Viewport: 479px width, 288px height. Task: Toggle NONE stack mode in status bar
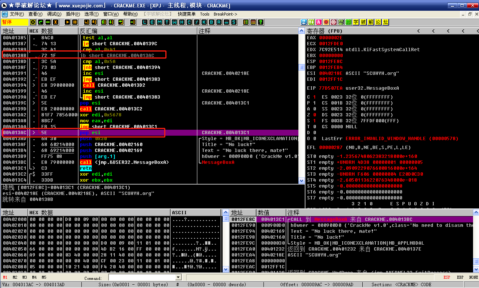click(473, 277)
